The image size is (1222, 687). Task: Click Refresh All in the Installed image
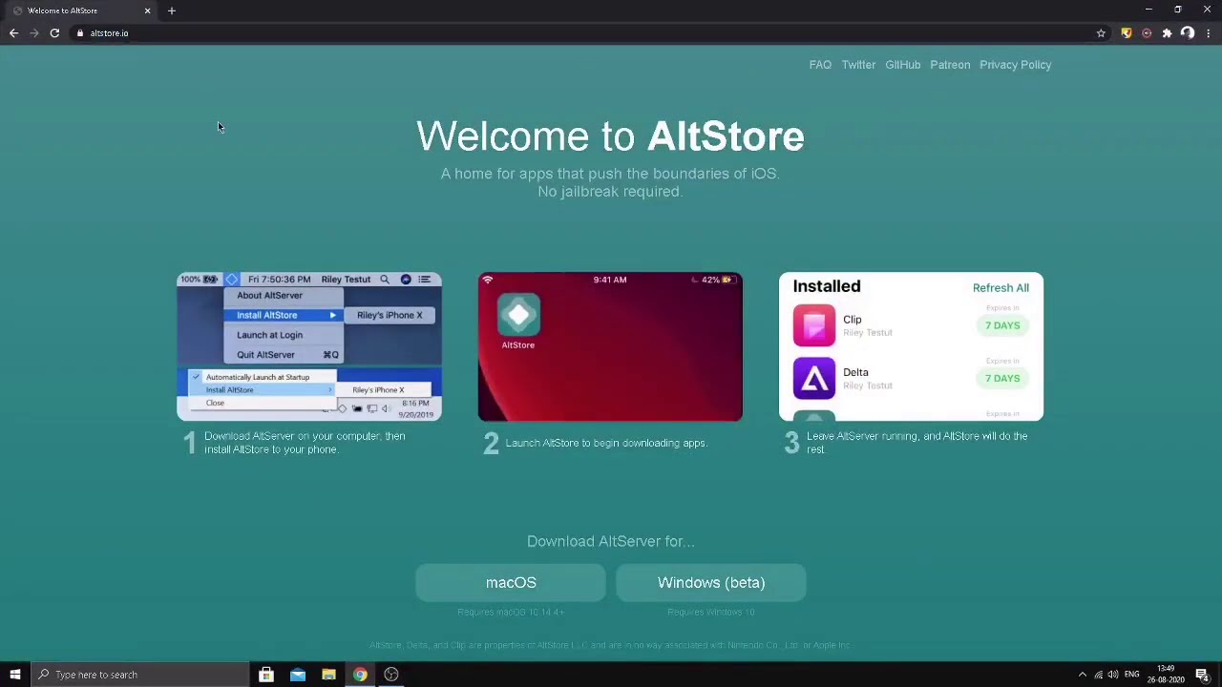(1001, 288)
